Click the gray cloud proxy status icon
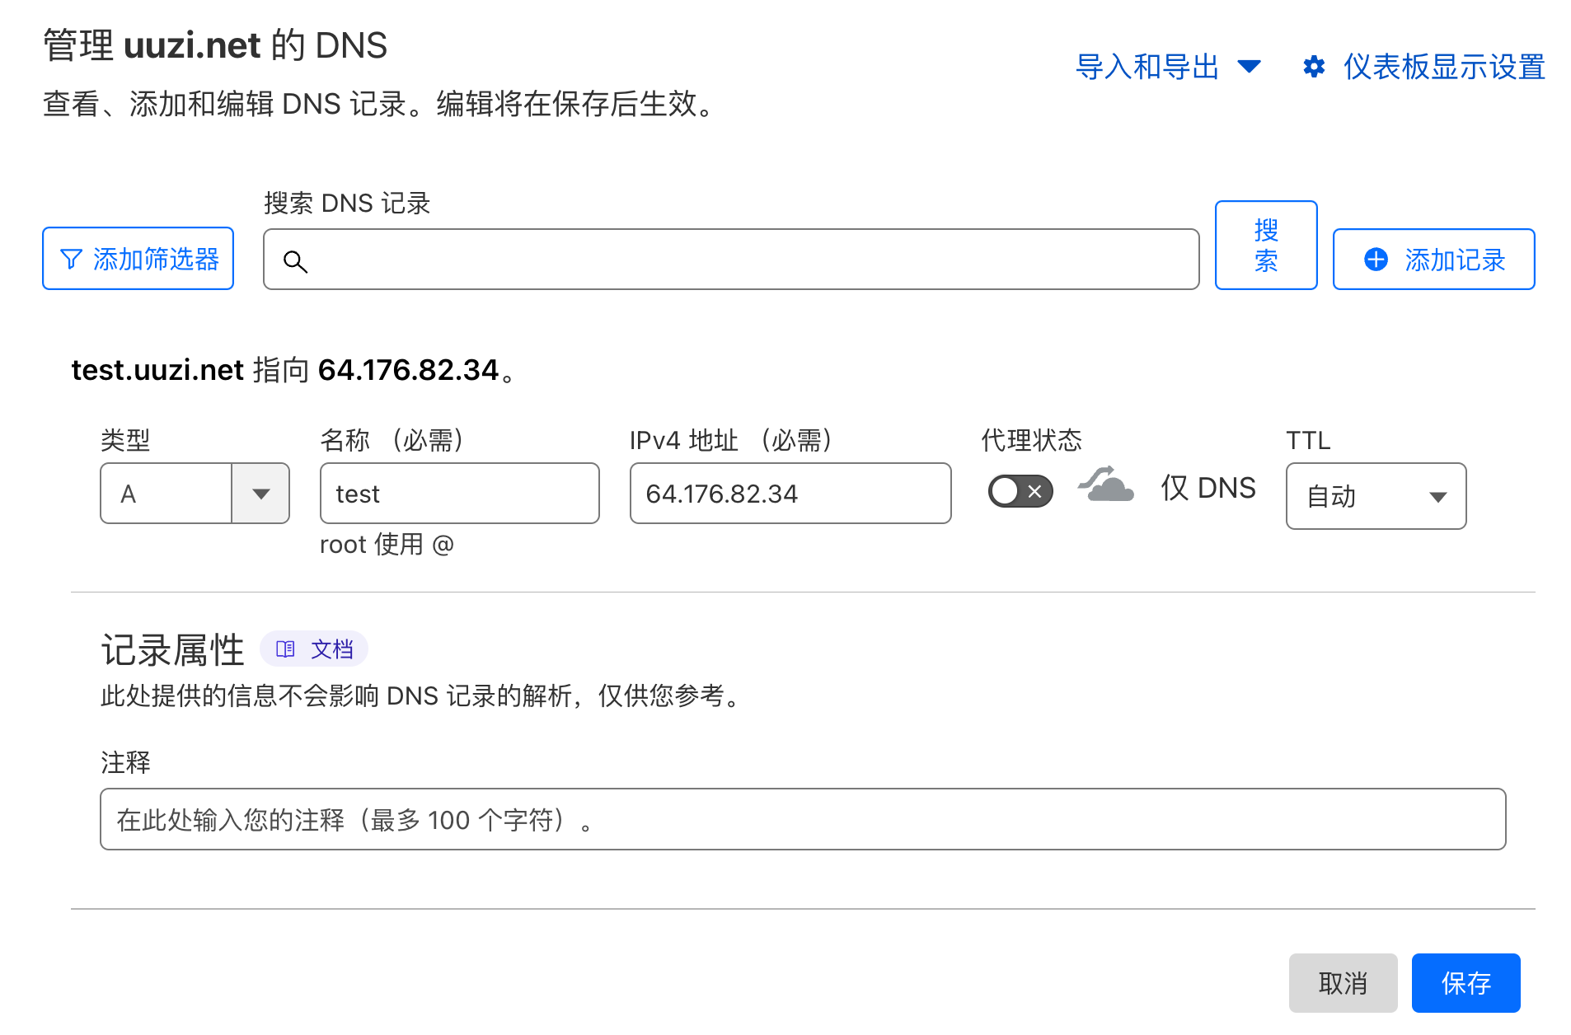1571x1035 pixels. click(1106, 484)
